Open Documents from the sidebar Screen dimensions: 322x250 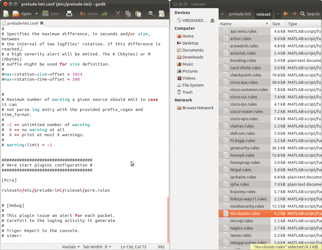coord(190,50)
